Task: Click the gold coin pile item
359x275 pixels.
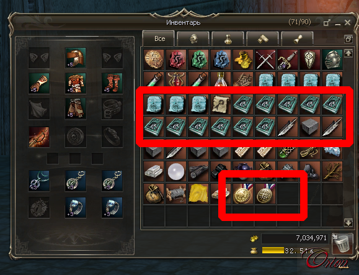Action: point(243,60)
